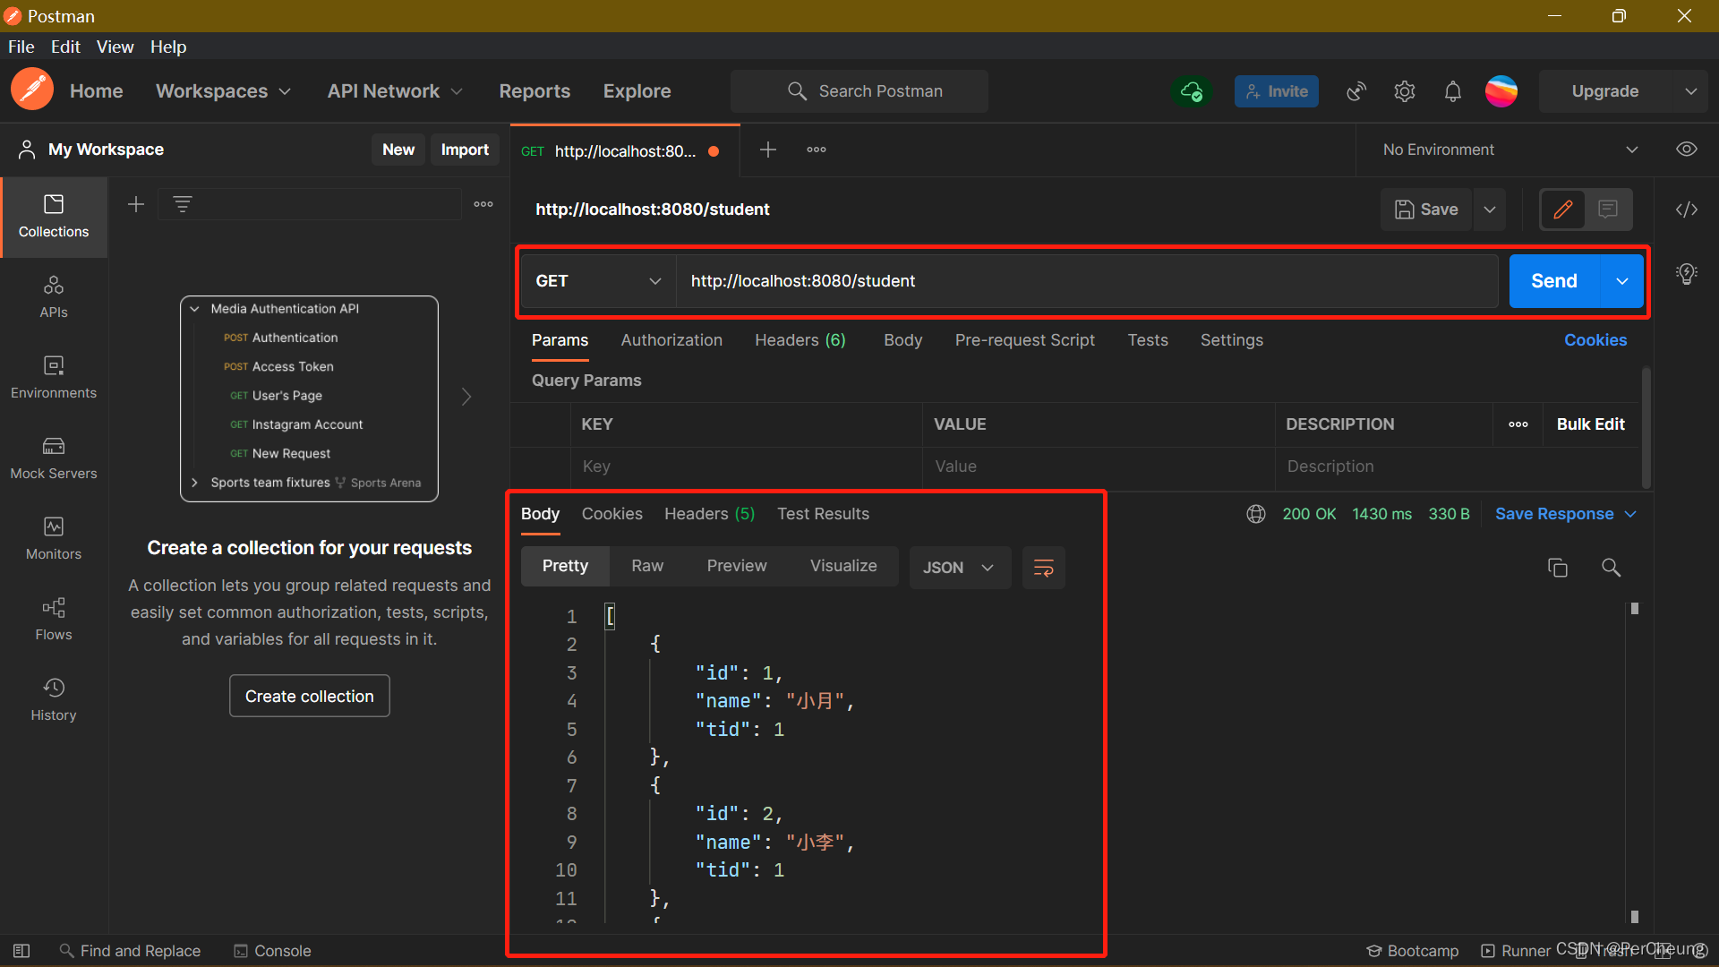This screenshot has width=1719, height=967.
Task: Click the Cookies link
Action: tap(1595, 340)
